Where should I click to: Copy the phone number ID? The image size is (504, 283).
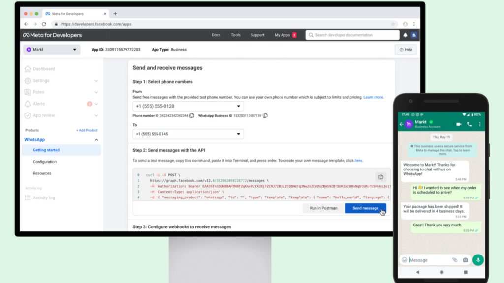(x=192, y=115)
